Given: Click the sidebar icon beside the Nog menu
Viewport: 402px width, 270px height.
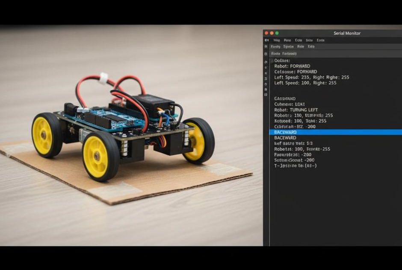Looking at the screenshot, I should pyautogui.click(x=266, y=40).
